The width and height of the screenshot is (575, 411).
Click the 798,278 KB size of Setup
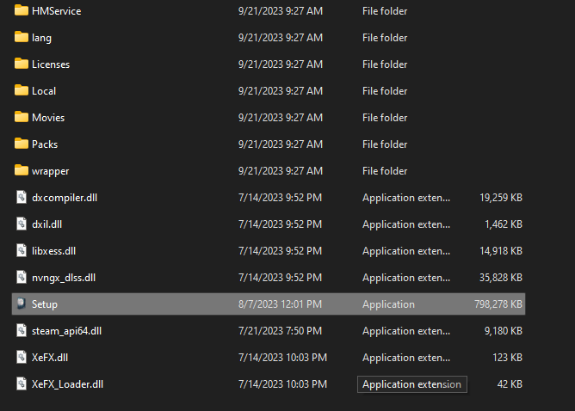[498, 304]
